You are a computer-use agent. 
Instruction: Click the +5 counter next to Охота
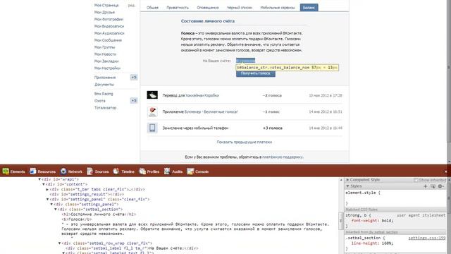pos(134,100)
